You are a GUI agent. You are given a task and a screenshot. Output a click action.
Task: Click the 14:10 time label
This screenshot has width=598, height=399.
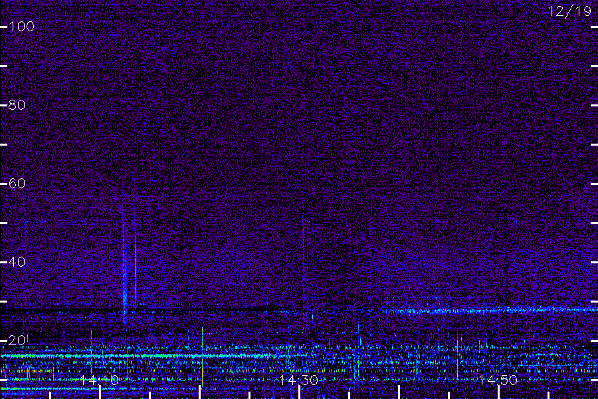pos(100,380)
